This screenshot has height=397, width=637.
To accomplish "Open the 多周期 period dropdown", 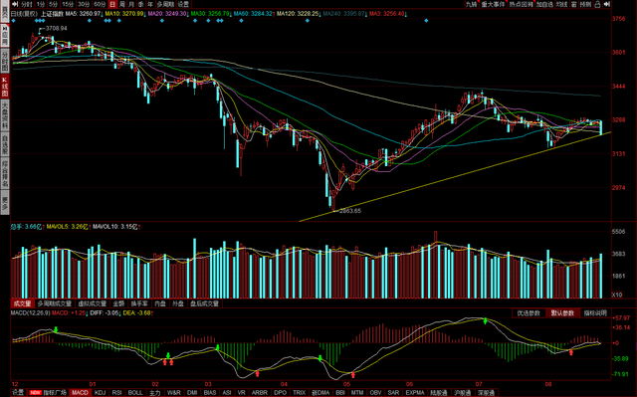I will pos(165,4).
